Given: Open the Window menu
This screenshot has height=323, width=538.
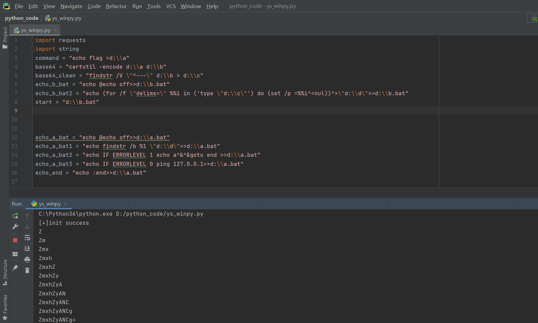Looking at the screenshot, I should (x=191, y=6).
